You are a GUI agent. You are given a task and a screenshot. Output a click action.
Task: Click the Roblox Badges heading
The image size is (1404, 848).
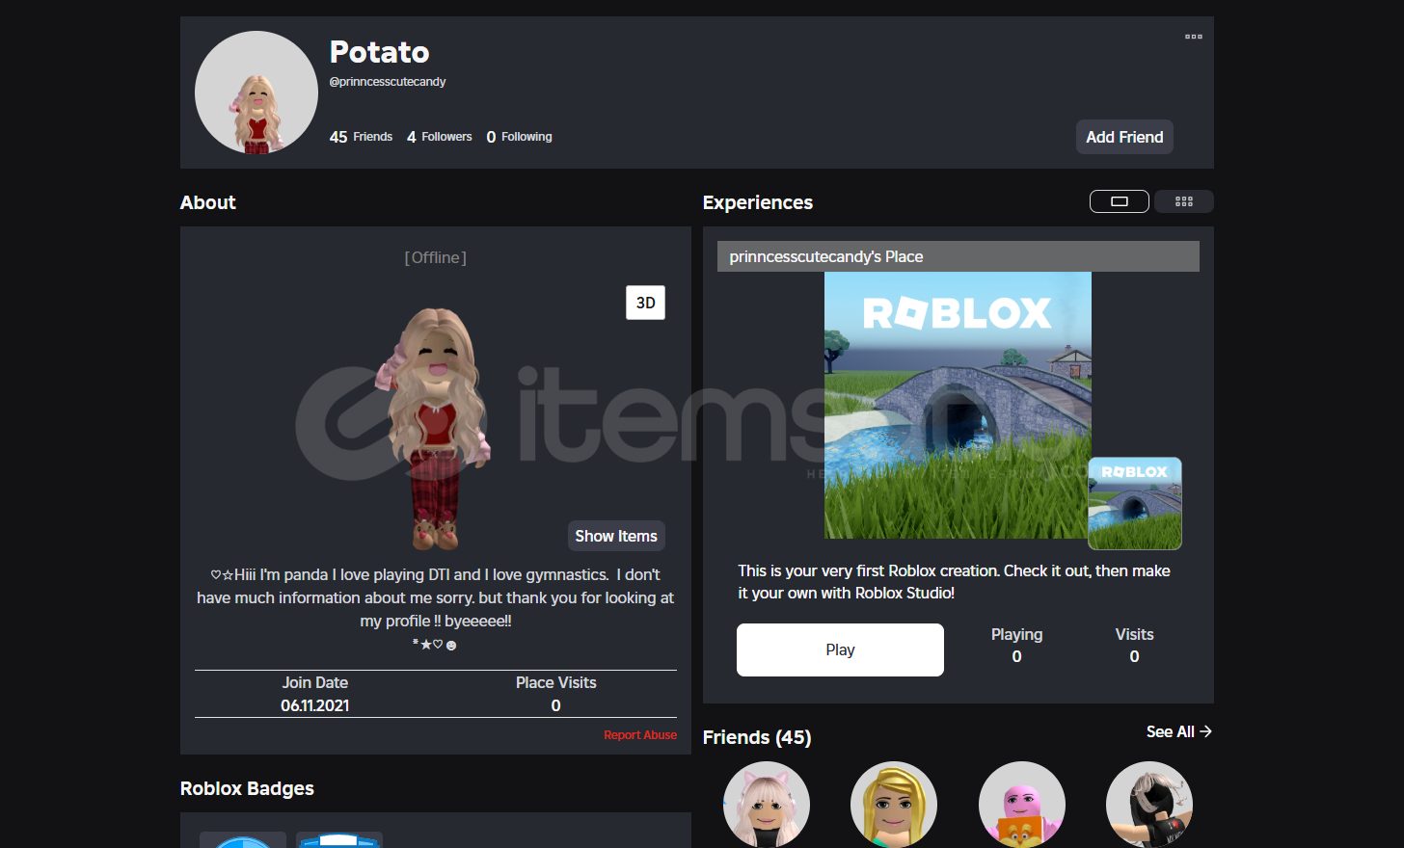[247, 788]
